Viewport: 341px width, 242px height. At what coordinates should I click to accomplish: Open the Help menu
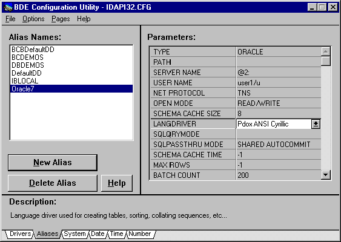click(x=84, y=19)
